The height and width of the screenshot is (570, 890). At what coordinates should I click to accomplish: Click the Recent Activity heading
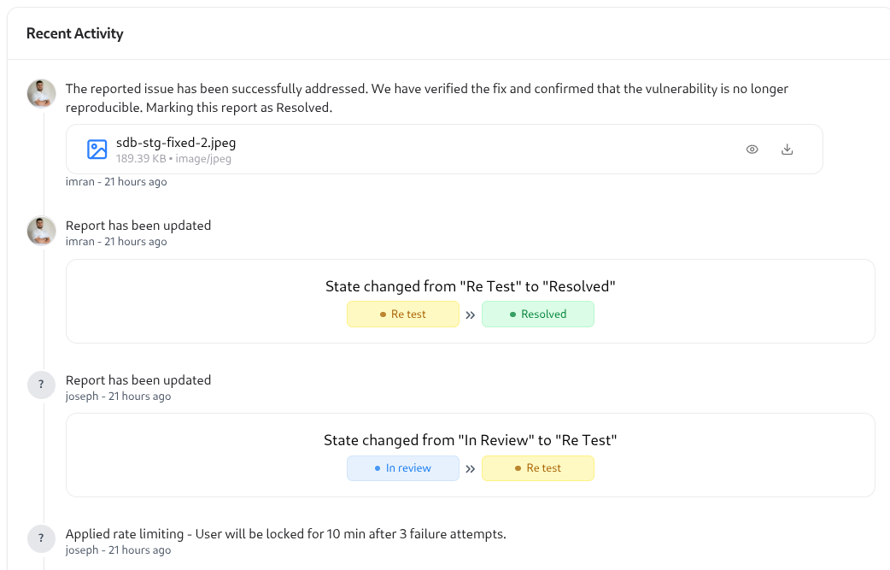75,33
